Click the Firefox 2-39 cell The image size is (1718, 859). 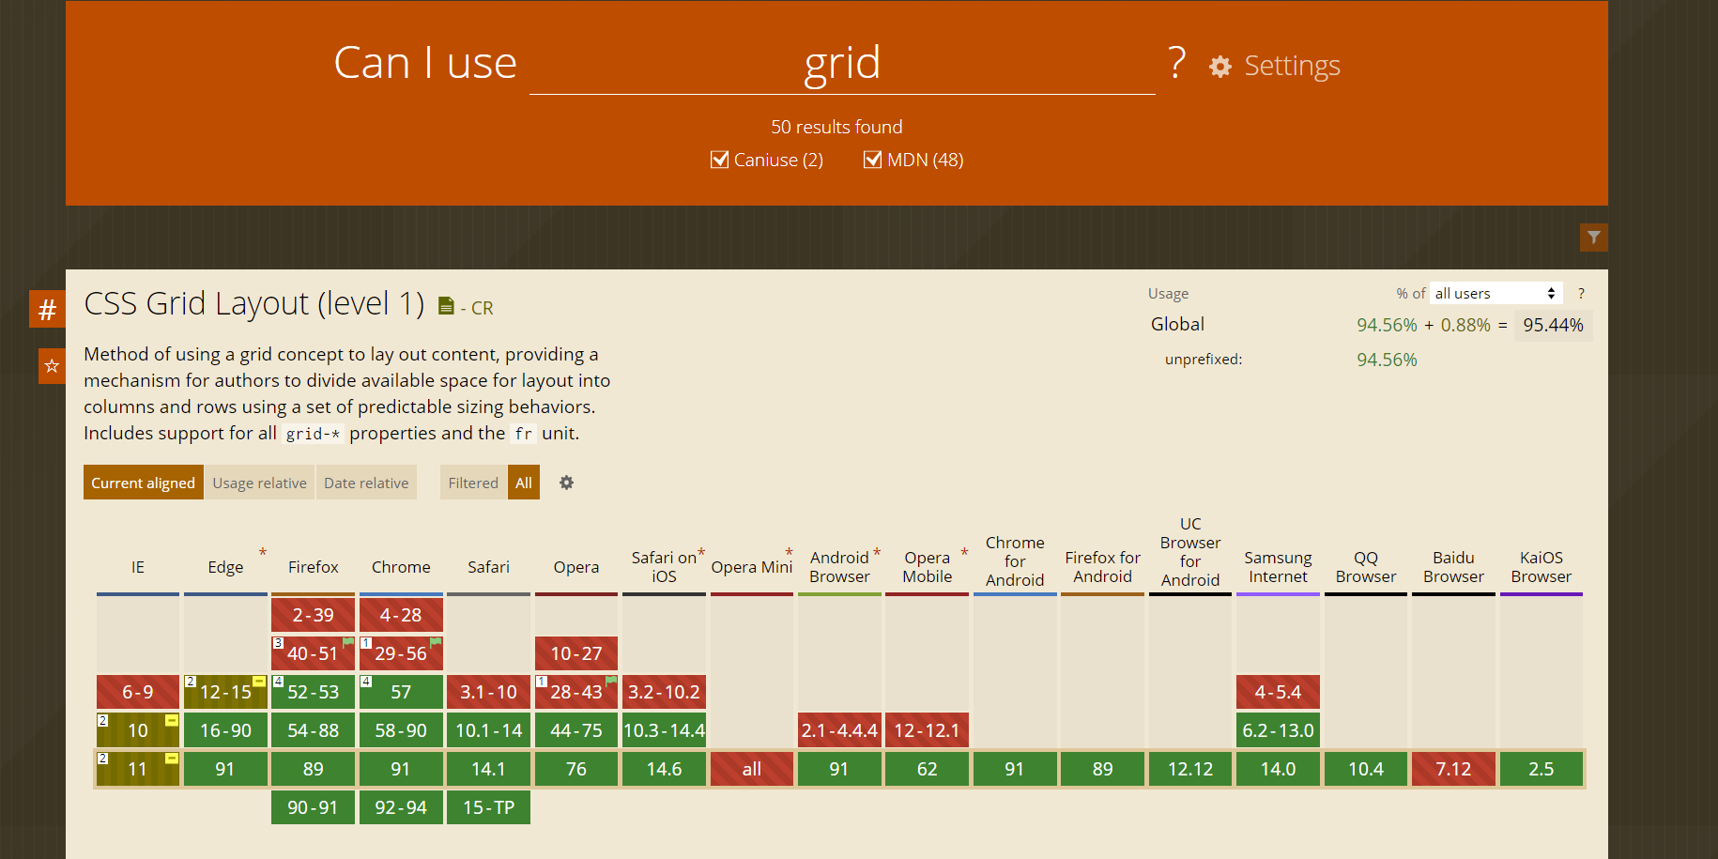coord(313,615)
